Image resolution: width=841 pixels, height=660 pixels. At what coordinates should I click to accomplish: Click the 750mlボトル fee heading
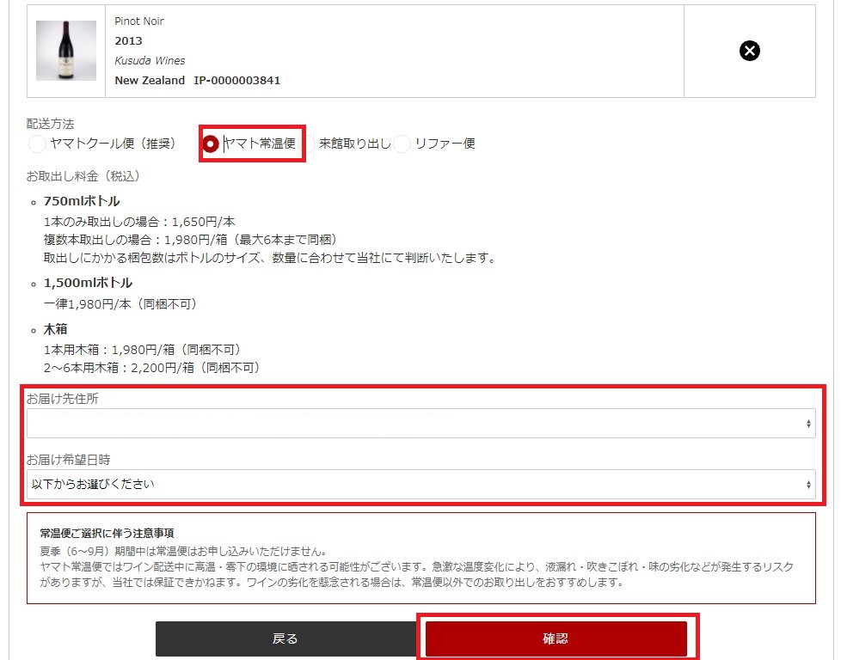click(x=82, y=201)
